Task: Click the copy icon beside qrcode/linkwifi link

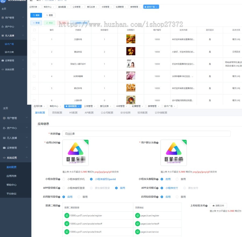Action: tap(67, 232)
